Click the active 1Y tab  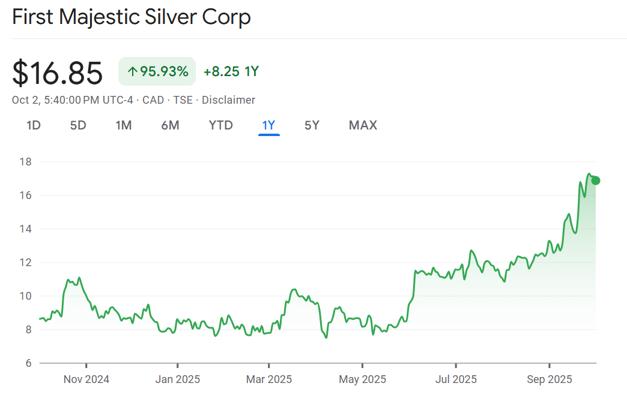268,125
